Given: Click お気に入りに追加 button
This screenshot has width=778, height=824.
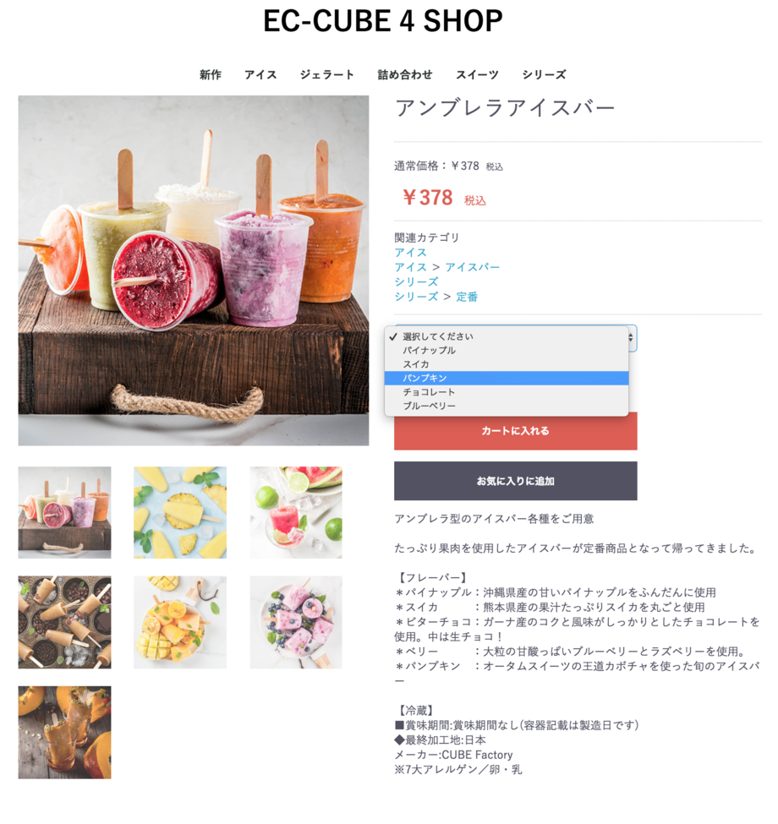Looking at the screenshot, I should click(x=515, y=481).
